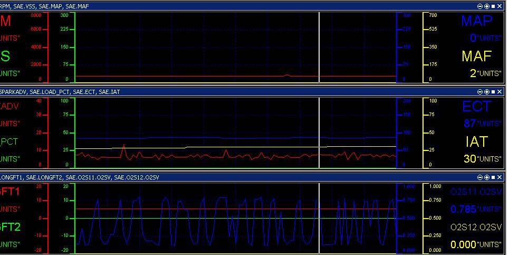Zoom out the SPARKADV/ECT/IAT chart panel
Image resolution: width=509 pixels, height=255 pixels.
coord(480,92)
